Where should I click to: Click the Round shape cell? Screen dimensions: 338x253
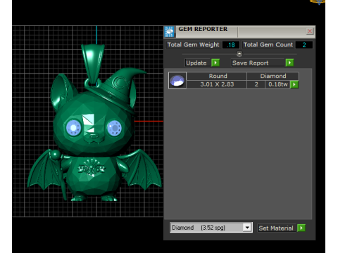218,76
